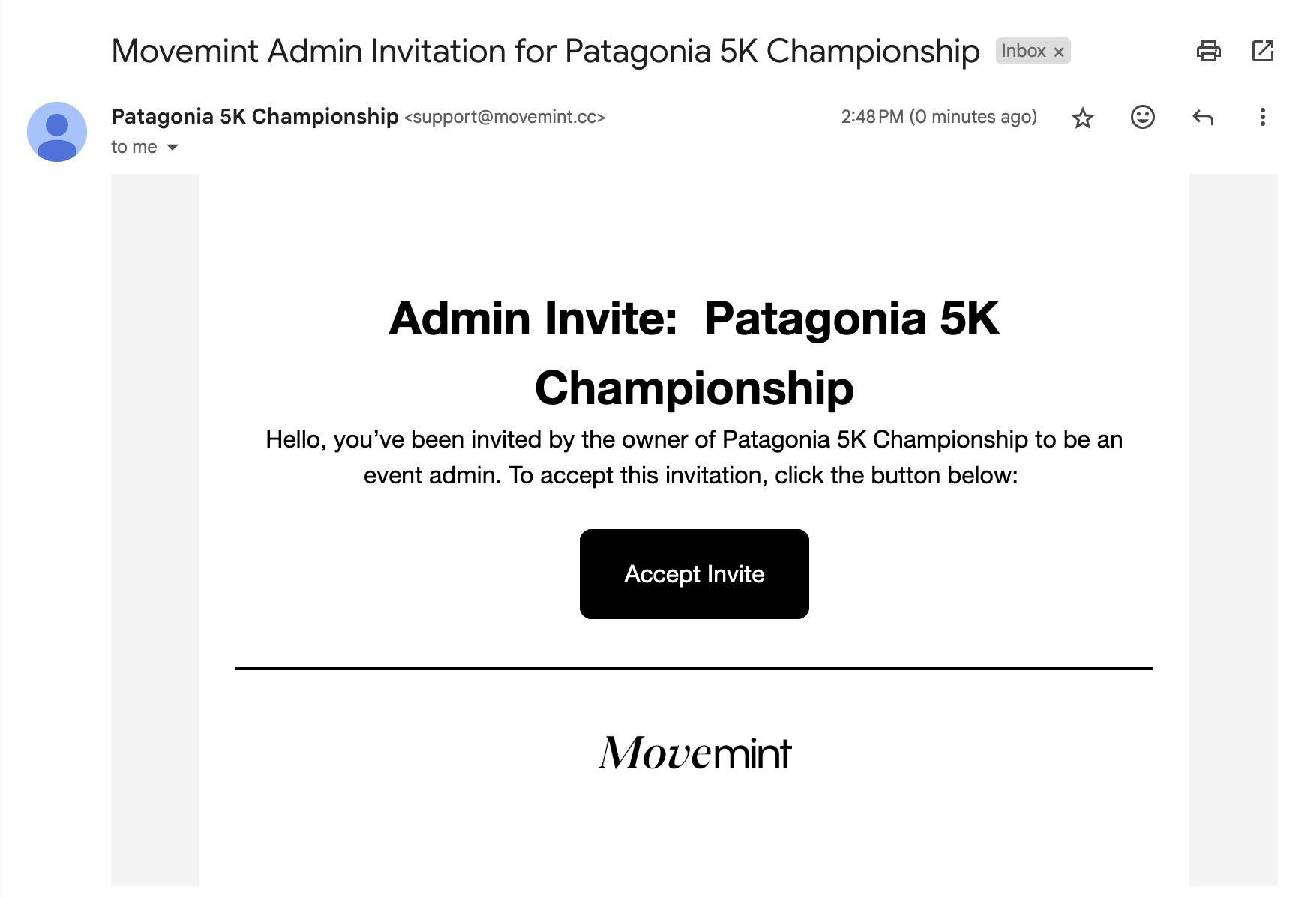1305x898 pixels.
Task: Star the Movemint invitation email
Action: [x=1083, y=118]
